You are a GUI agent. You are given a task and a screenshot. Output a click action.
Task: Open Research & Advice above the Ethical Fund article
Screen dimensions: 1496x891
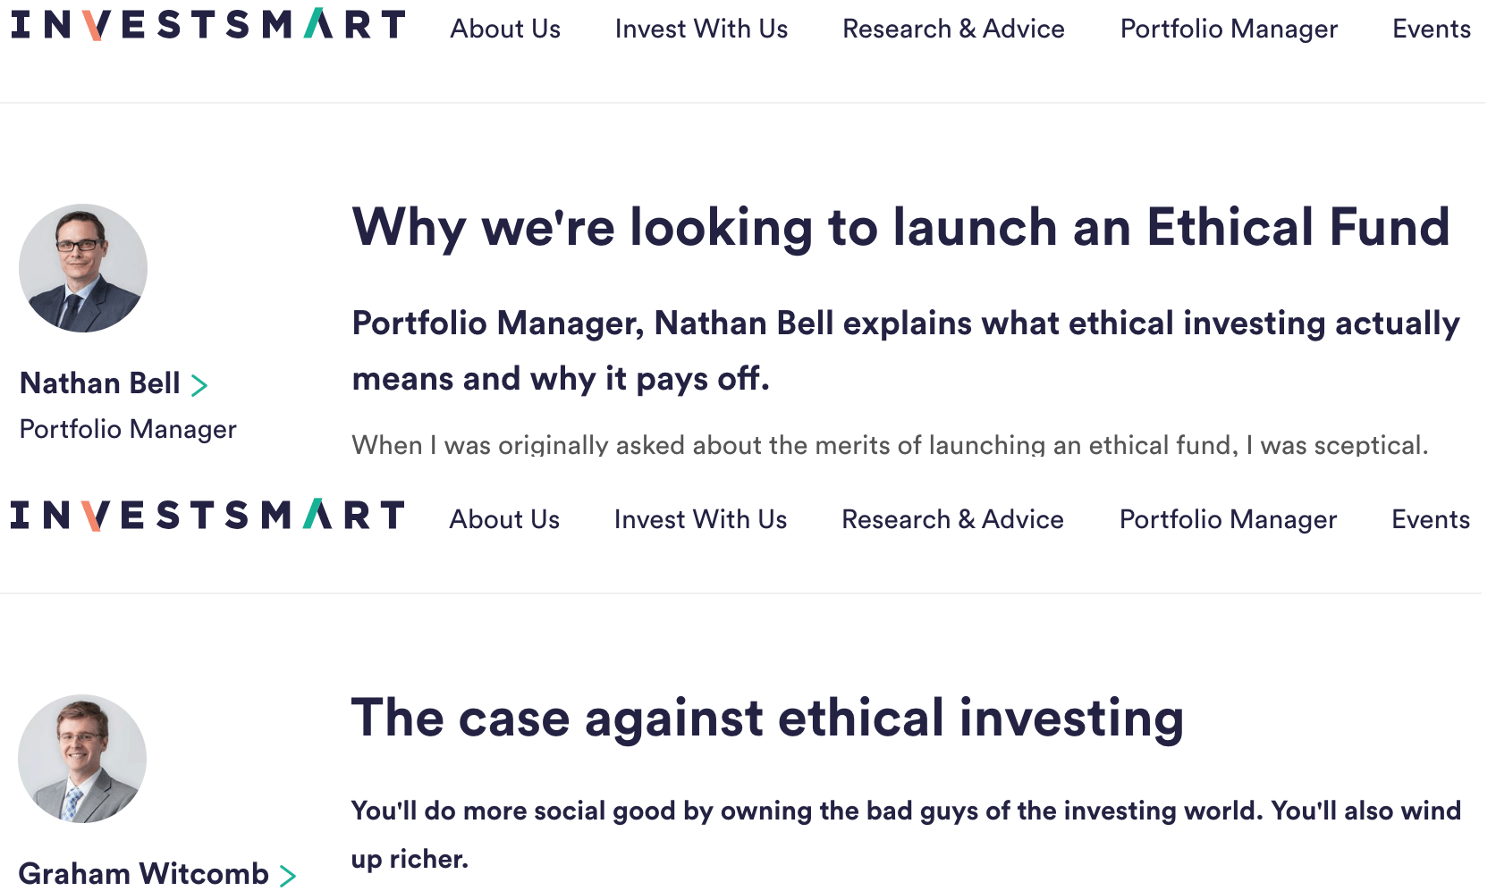point(953,29)
